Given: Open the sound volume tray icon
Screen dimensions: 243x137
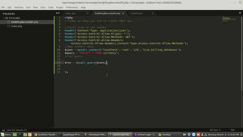Looking at the screenshot, I should point(241,134).
